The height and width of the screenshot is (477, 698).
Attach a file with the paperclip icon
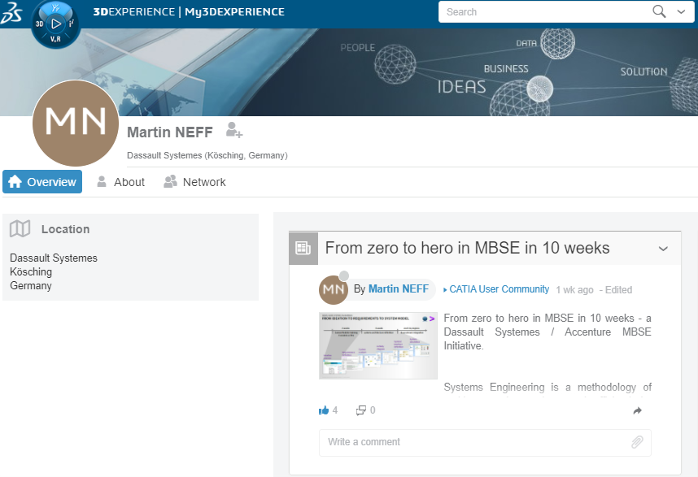tap(637, 442)
